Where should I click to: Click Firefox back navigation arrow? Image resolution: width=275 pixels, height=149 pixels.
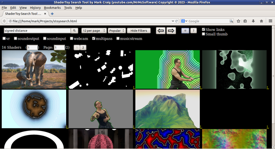pos(4,21)
